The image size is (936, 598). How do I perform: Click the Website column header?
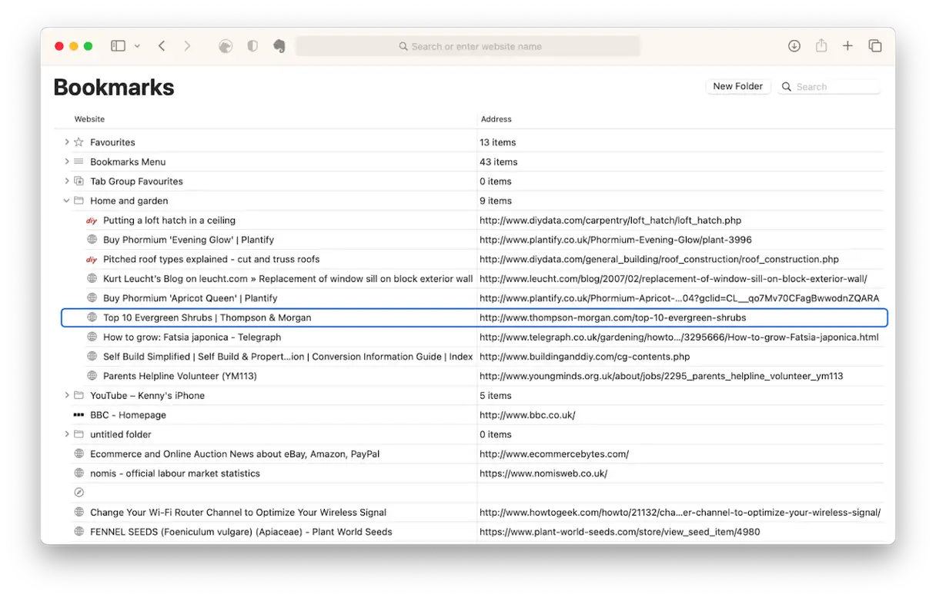point(90,119)
